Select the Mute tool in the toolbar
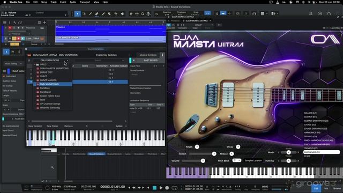This screenshot has width=343, height=193. coord(109,14)
